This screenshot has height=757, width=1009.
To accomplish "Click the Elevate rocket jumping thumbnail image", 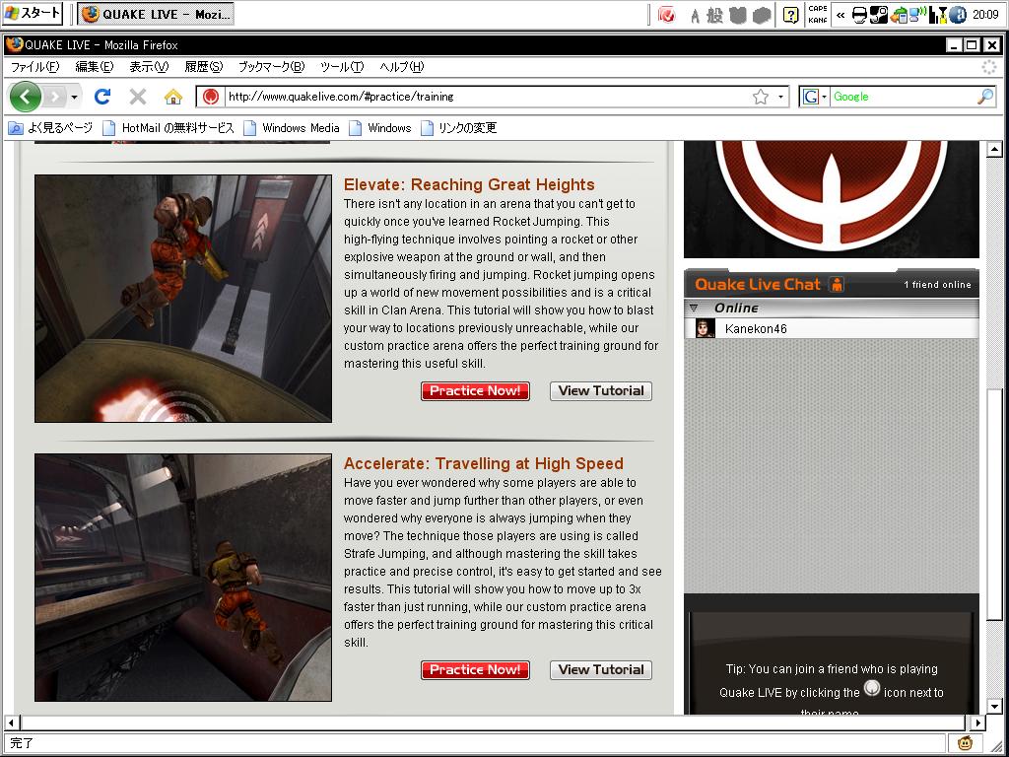I will [183, 299].
